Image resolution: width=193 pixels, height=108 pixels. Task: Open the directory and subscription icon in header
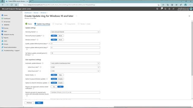pos(157,9)
